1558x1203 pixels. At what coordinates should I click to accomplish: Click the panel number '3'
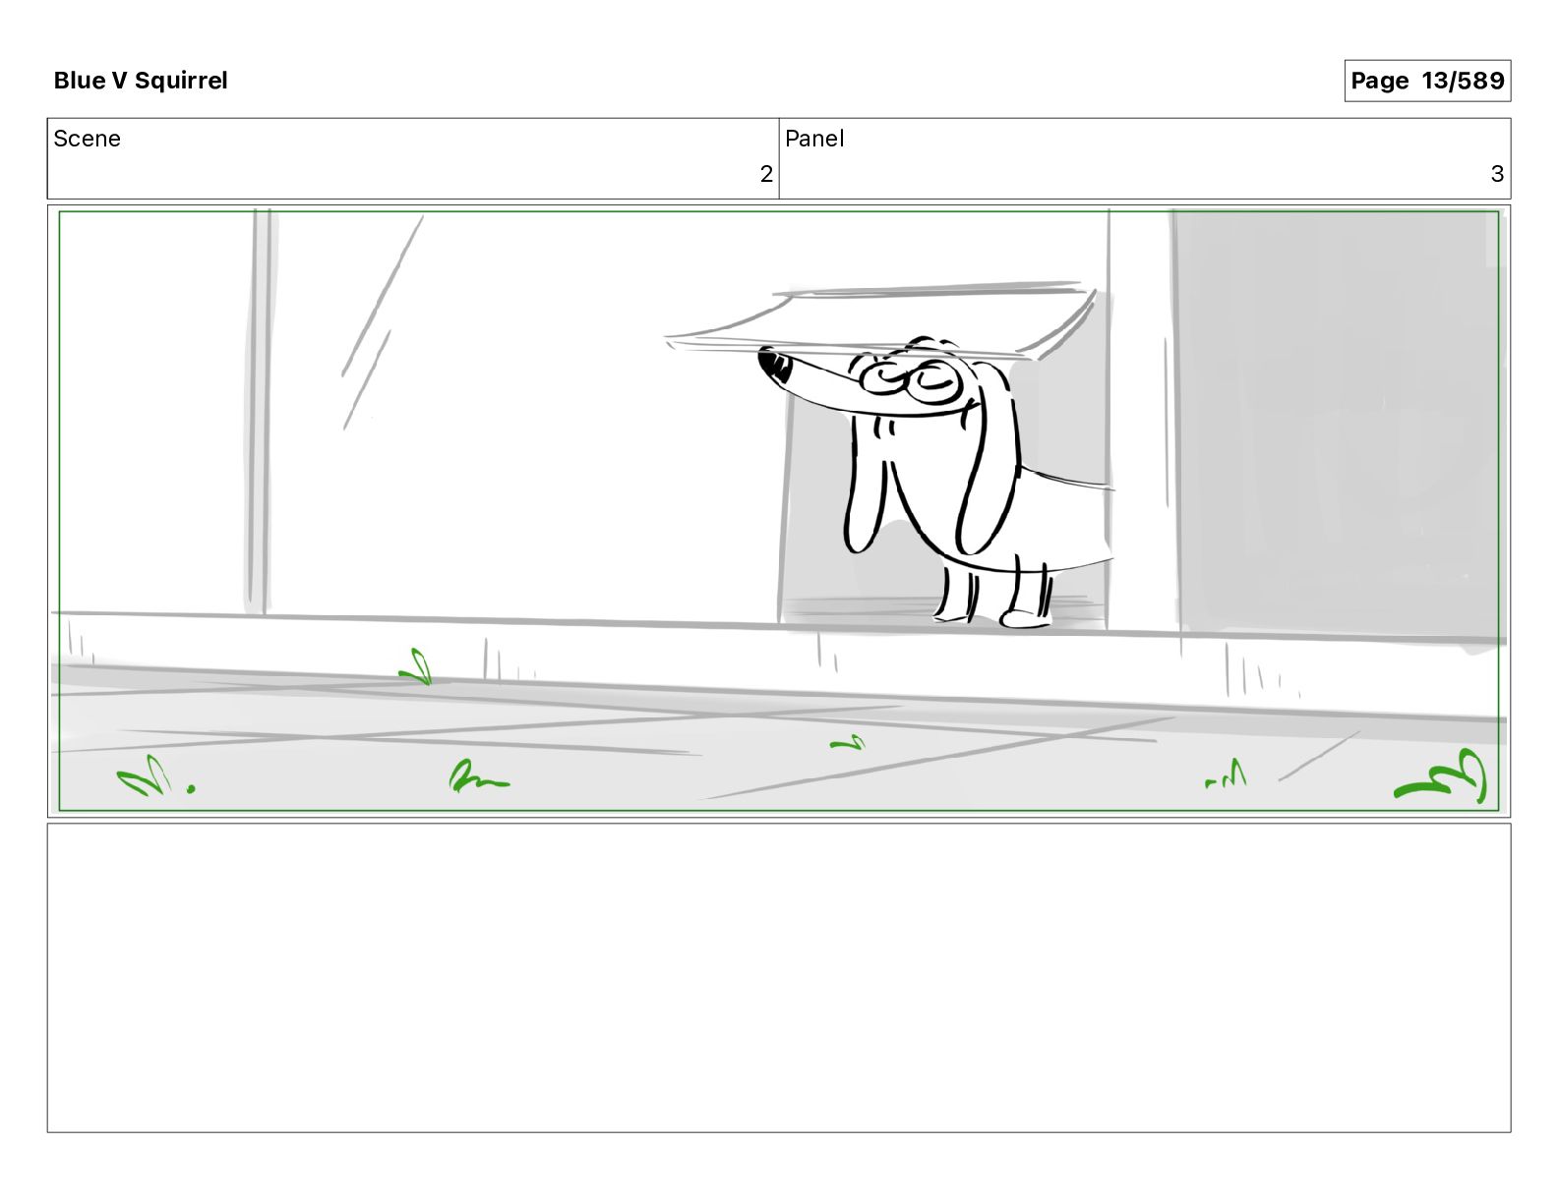(1497, 174)
